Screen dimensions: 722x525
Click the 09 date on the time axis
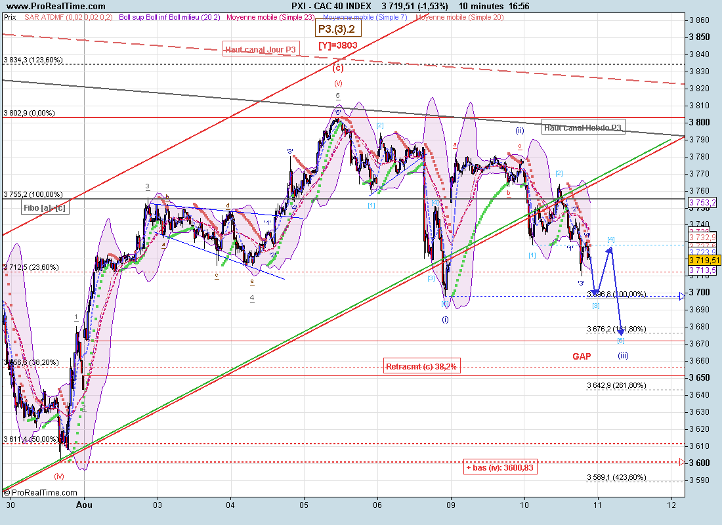coord(451,505)
